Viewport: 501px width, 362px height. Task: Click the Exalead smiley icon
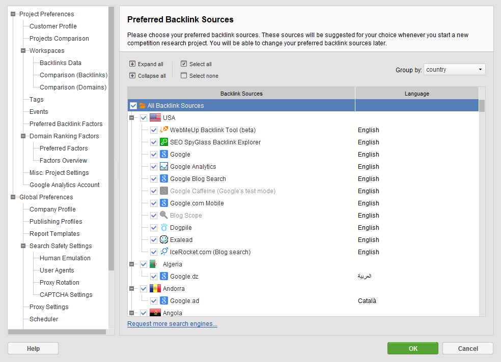(164, 239)
